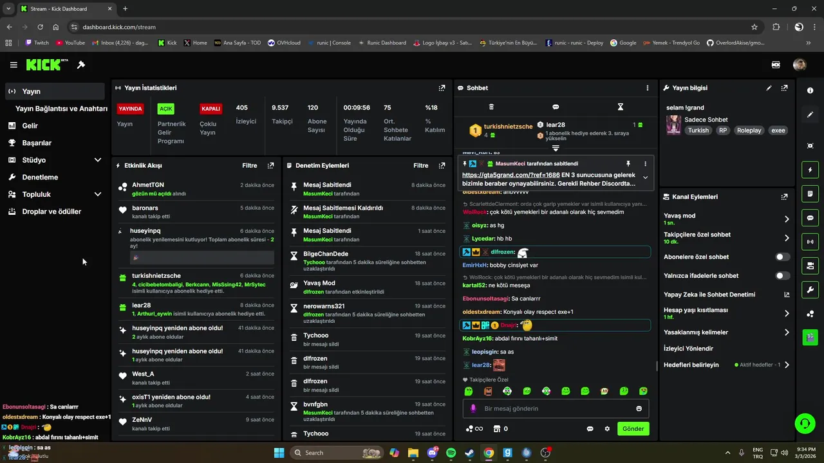Expand the Stüdyo sidebar section
Screen dimensions: 824x463
tap(98, 160)
